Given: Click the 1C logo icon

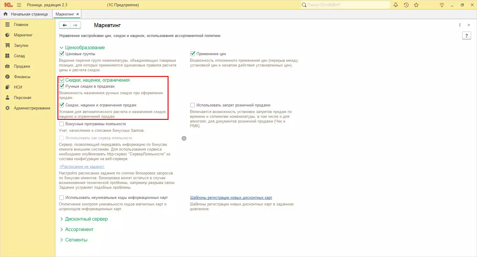Looking at the screenshot, I should (x=8, y=5).
